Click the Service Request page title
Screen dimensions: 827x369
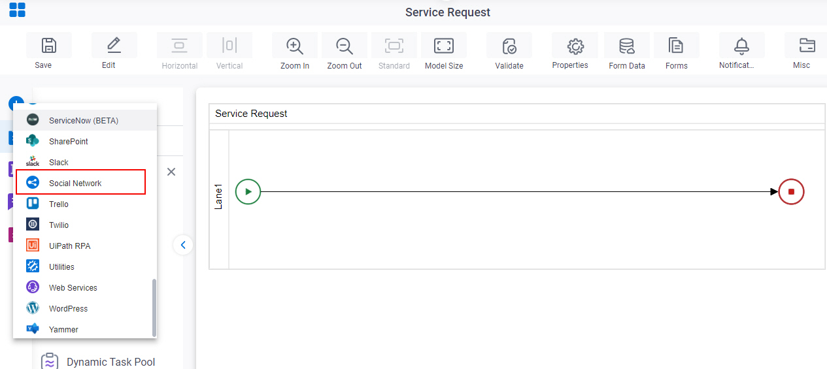(448, 12)
